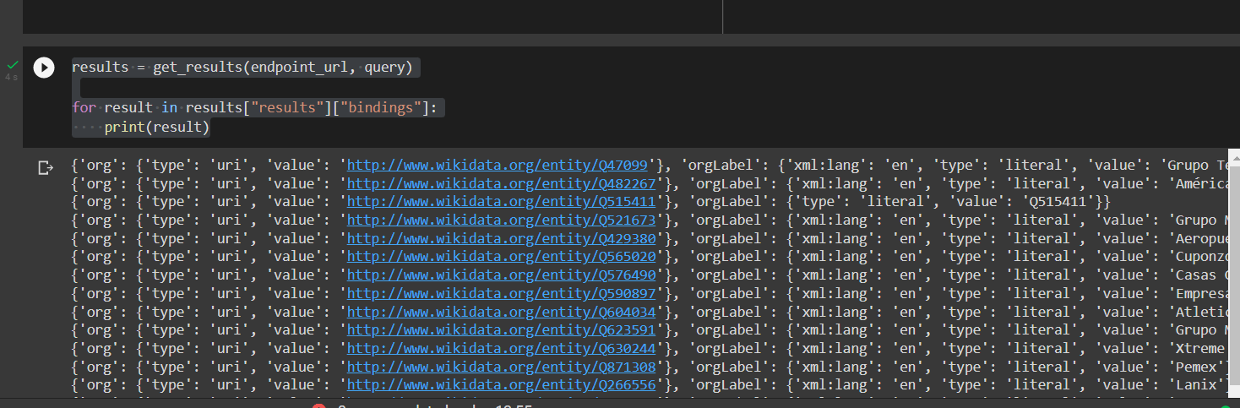Open the Wikidata entity Q576490 link
This screenshot has width=1240, height=408.
point(501,275)
